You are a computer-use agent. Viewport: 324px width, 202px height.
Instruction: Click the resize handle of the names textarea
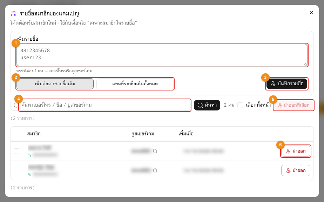coord(305,64)
